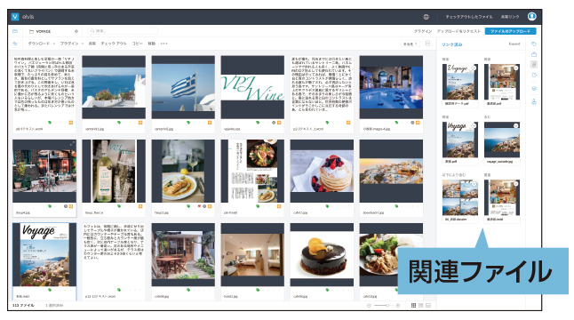Open the more actions ellipsis menu
The image size is (574, 320).
click(164, 44)
